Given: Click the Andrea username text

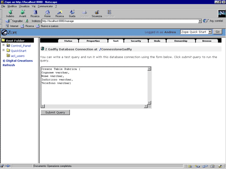Looking at the screenshot, I should point(170,32).
